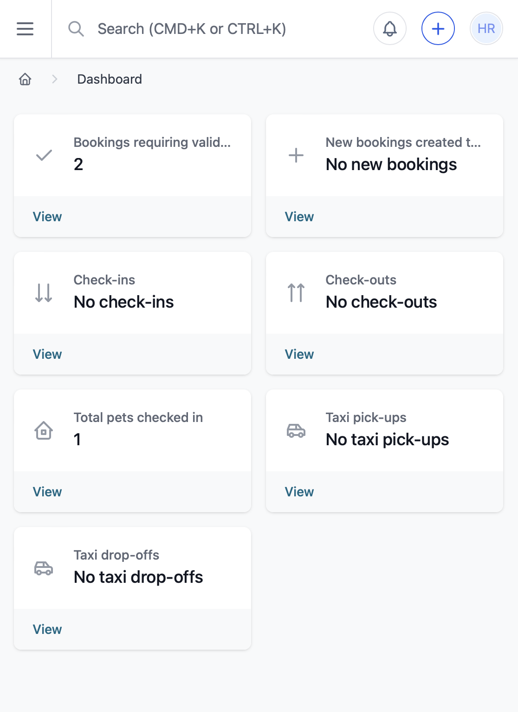Click the Dashboard breadcrumb label
The height and width of the screenshot is (712, 518).
point(110,79)
